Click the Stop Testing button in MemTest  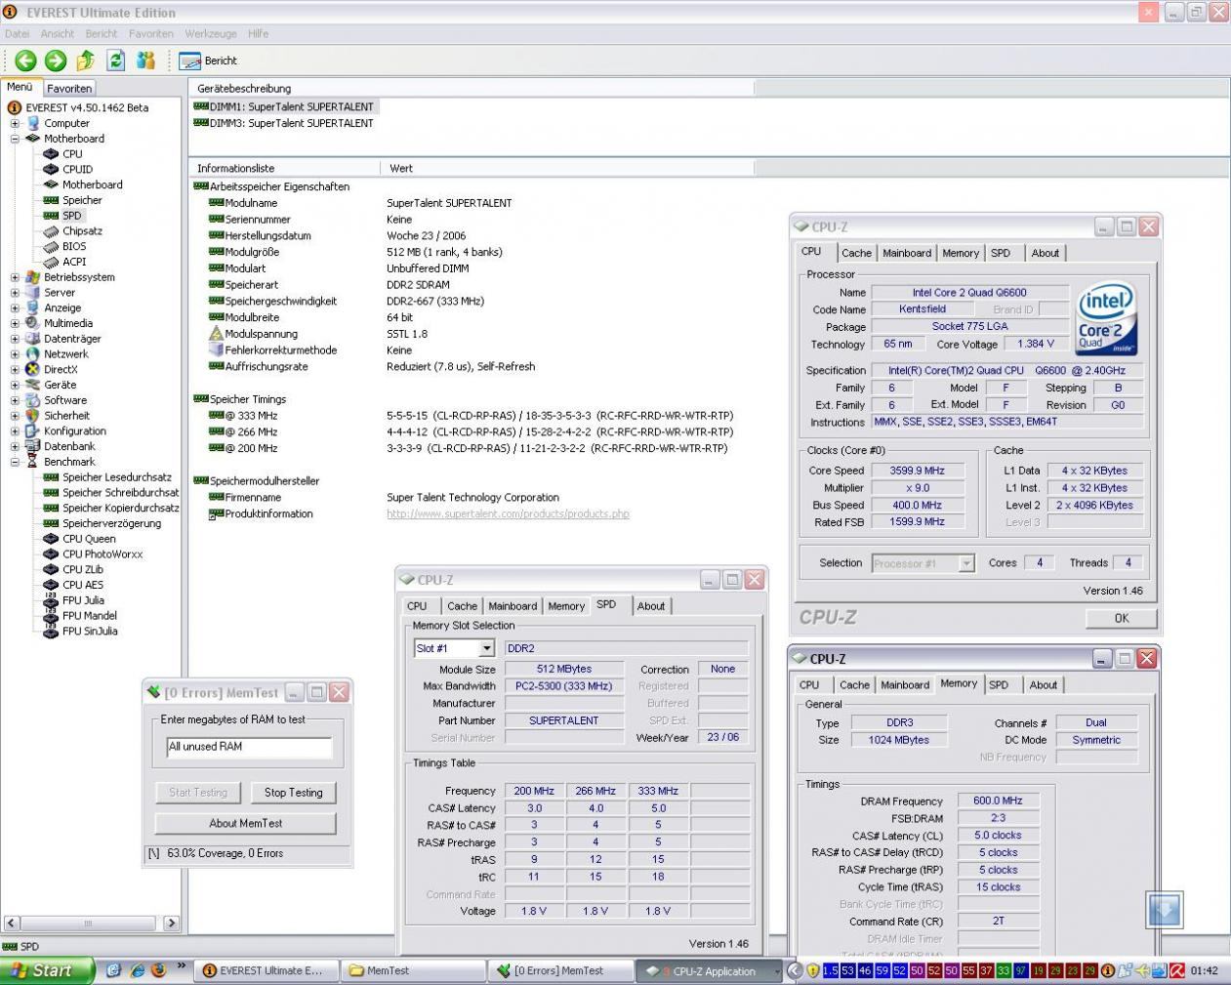tap(293, 793)
